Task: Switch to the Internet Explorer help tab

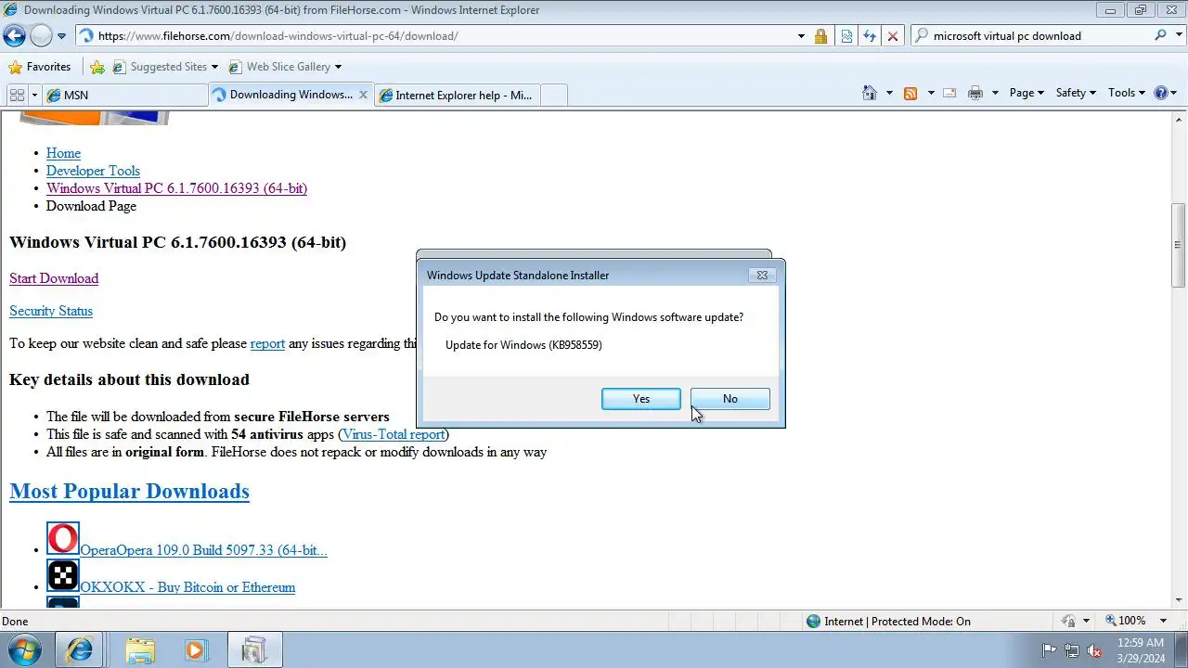Action: (x=457, y=95)
